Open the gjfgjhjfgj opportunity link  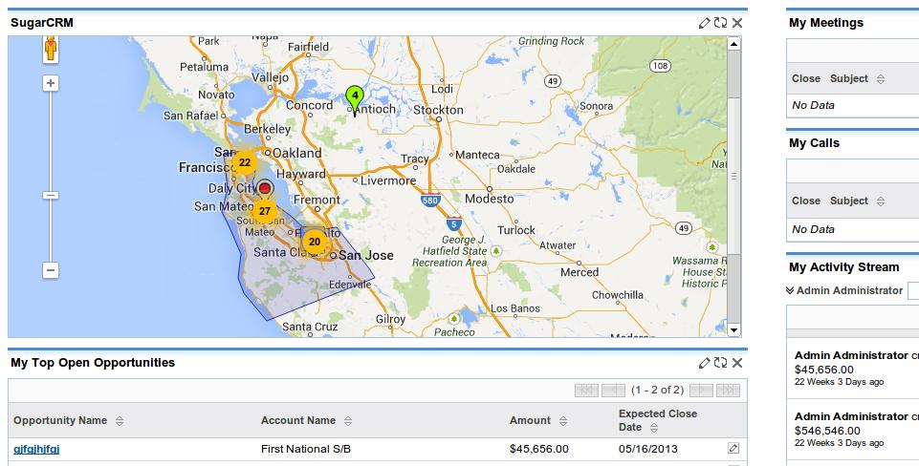(x=36, y=449)
